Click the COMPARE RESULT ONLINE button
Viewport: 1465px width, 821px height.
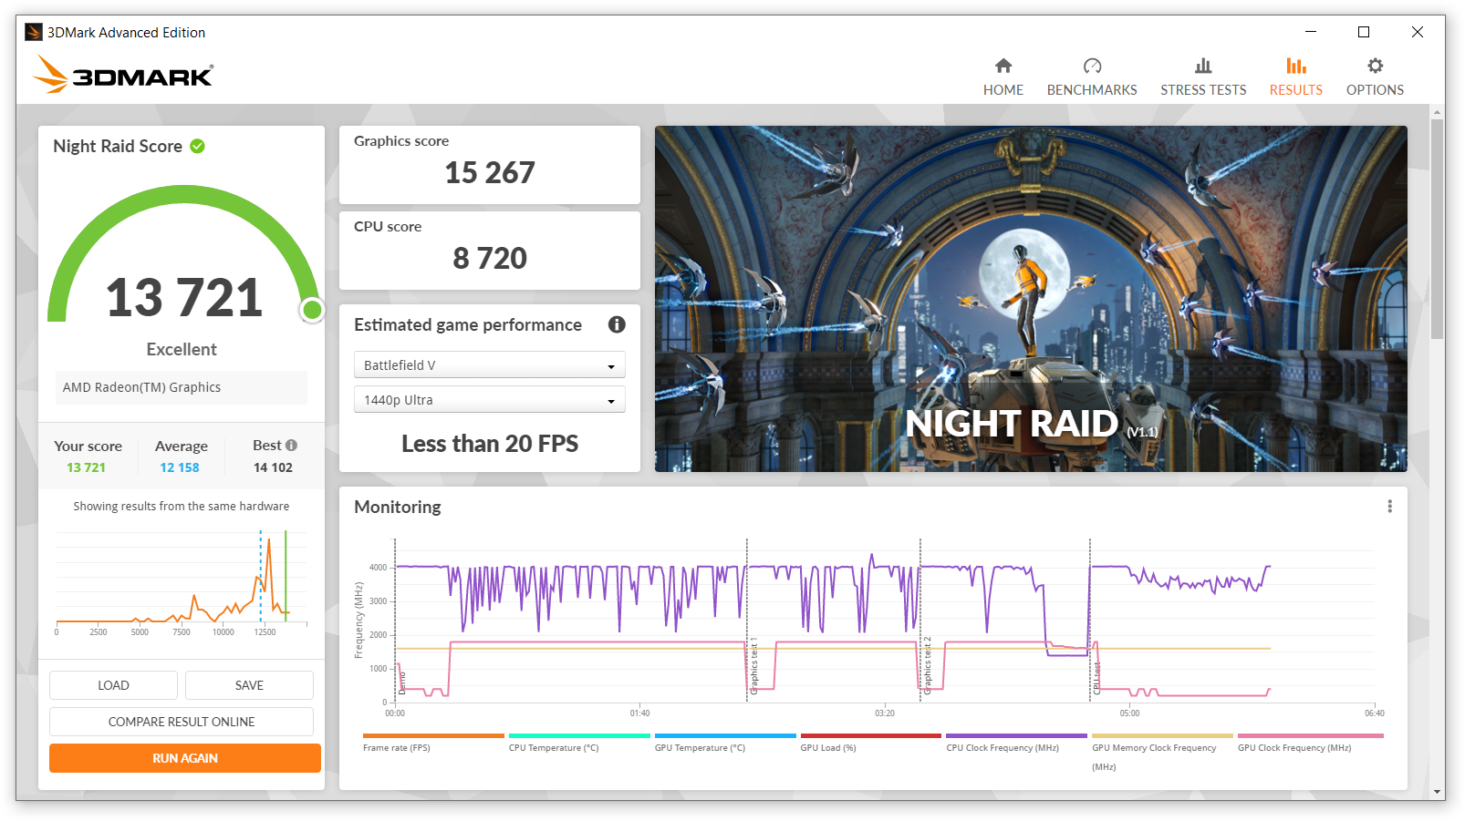point(182,722)
